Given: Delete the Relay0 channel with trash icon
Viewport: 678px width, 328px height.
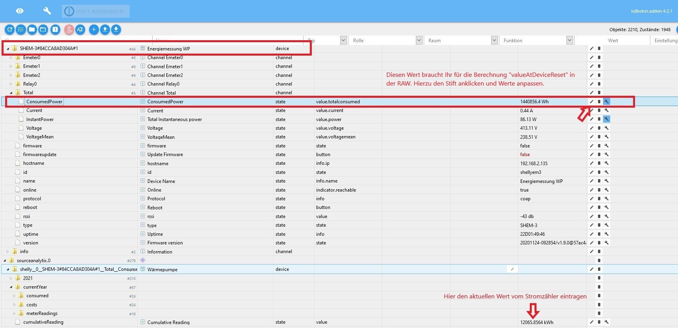Looking at the screenshot, I should coord(599,84).
